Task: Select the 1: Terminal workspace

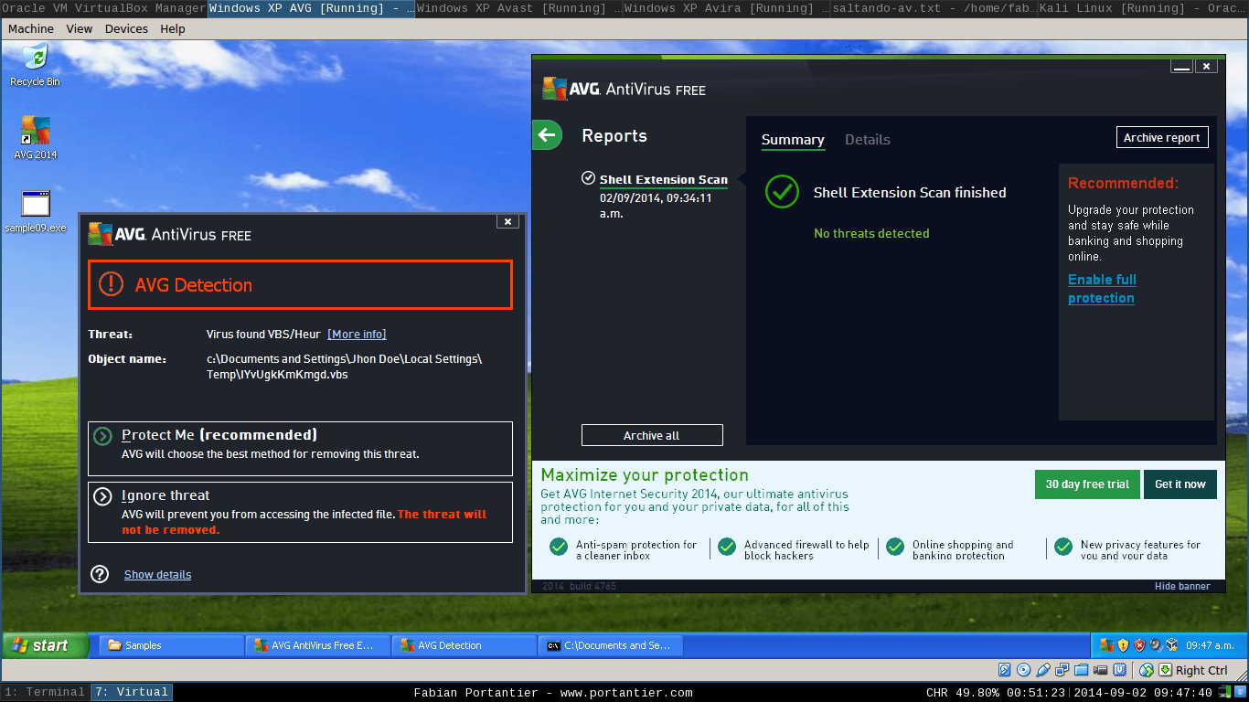Action: (x=44, y=692)
